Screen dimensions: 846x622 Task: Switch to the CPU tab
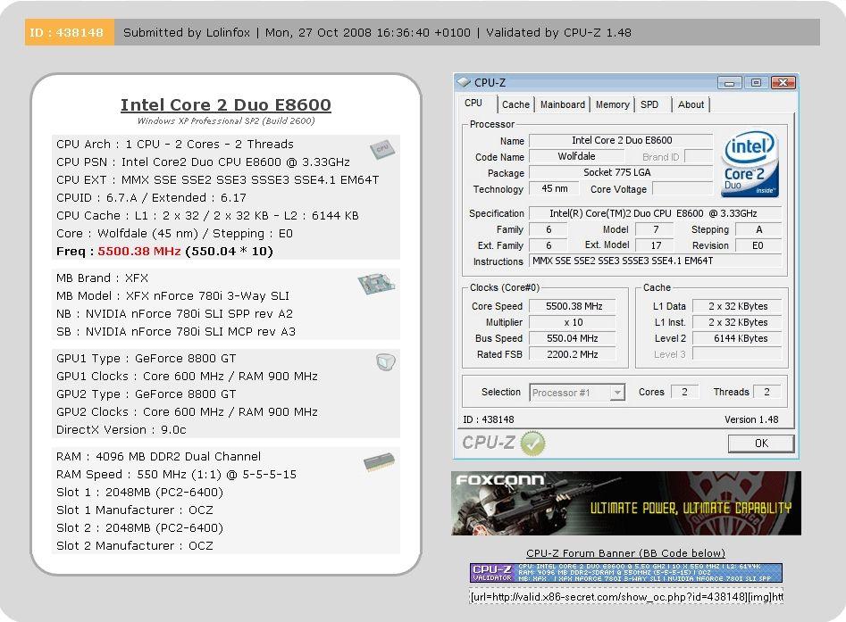(473, 103)
